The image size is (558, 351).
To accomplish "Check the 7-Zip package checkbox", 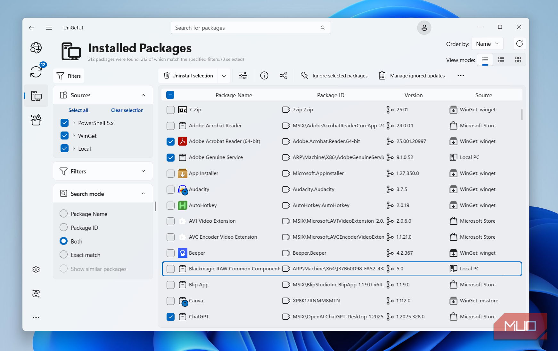I will 170,110.
